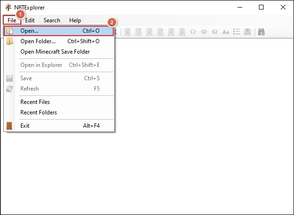Click the Refresh menu entry
This screenshot has height=215, width=294.
(x=59, y=89)
